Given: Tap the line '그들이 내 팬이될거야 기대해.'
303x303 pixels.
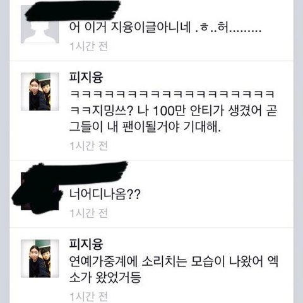Looking at the screenshot, I should [x=145, y=127].
